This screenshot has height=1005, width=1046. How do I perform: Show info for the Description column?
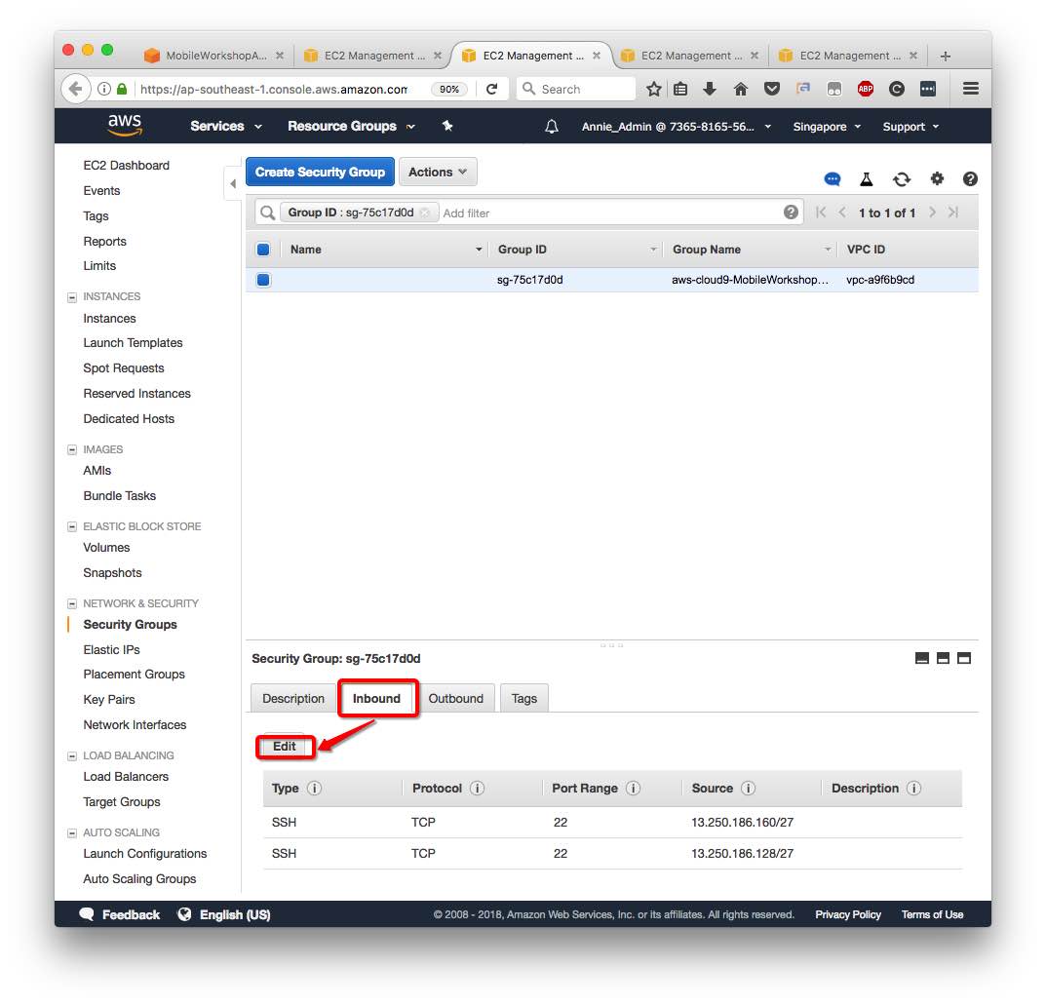tap(914, 788)
